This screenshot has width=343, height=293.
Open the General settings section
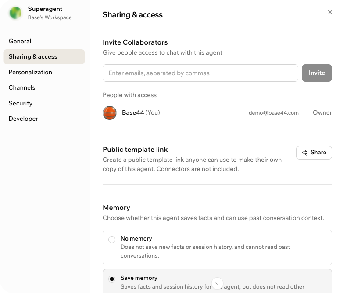44,41
